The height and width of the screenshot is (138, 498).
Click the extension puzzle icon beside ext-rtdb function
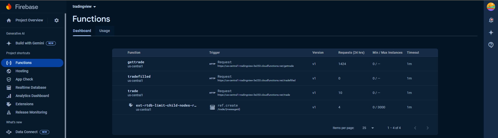click(131, 105)
